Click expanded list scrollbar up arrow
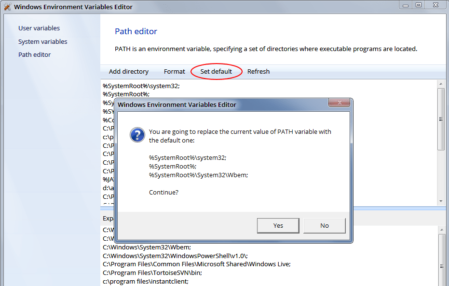Image resolution: width=449 pixels, height=286 pixels. click(x=441, y=230)
